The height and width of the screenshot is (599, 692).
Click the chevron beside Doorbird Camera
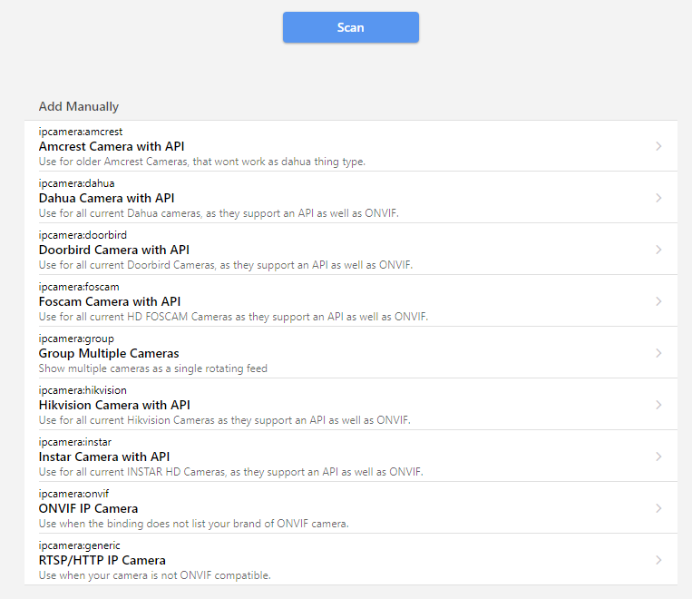(x=658, y=250)
